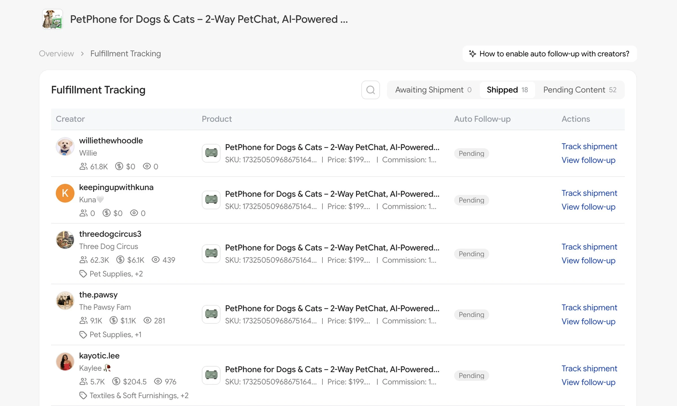Click Pending status in williethewhoodle row
Image resolution: width=677 pixels, height=406 pixels.
click(x=471, y=153)
